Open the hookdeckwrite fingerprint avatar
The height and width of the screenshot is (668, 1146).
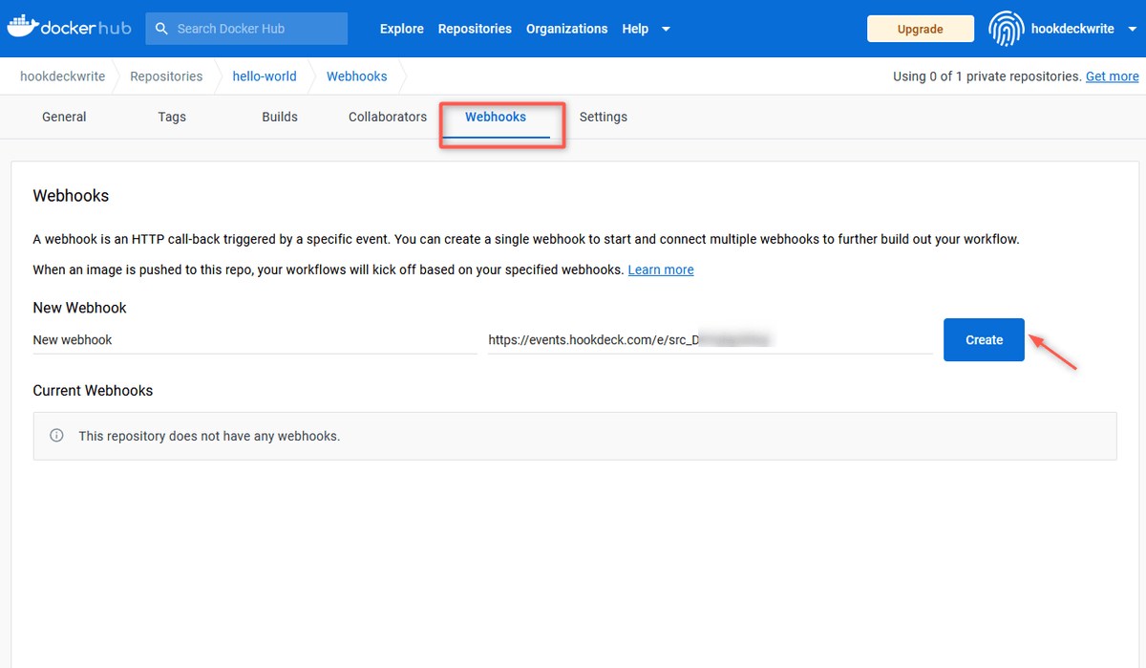(x=1006, y=29)
